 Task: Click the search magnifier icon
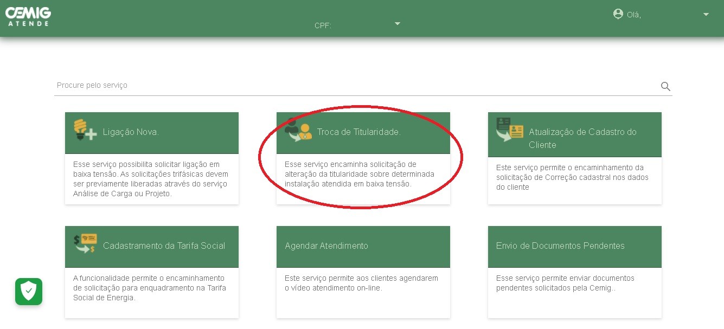pos(665,86)
